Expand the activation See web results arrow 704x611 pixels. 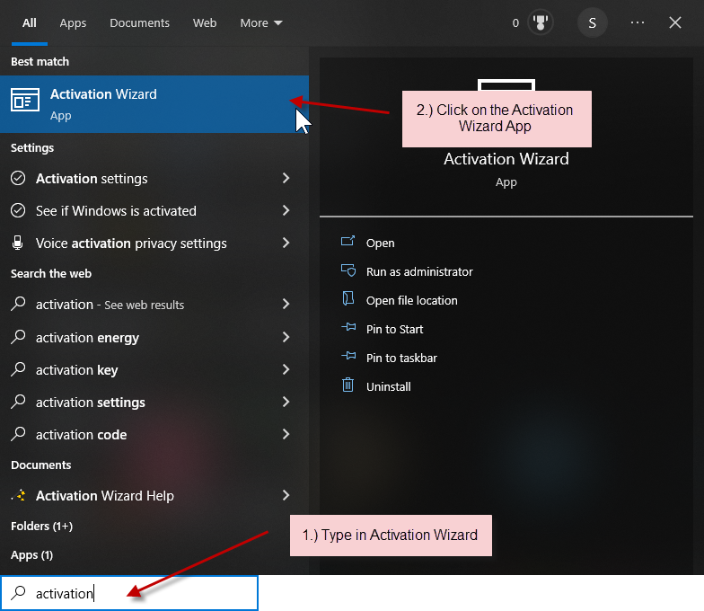[286, 304]
